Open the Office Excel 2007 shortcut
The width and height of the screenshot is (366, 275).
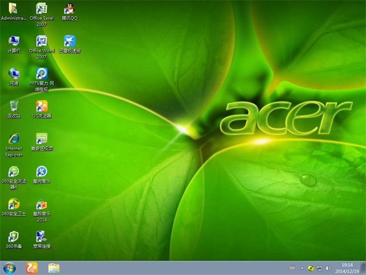tap(41, 9)
